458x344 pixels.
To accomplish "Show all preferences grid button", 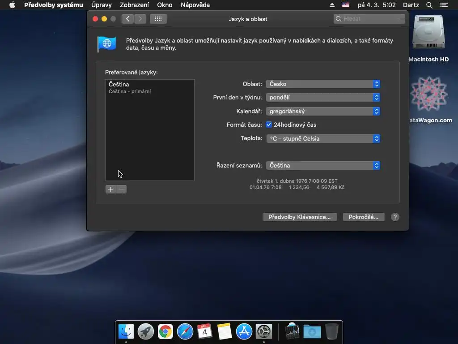I will coord(158,19).
